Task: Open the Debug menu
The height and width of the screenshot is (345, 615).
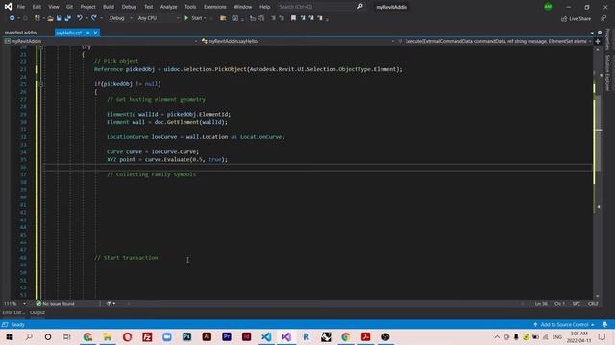Action: click(x=129, y=7)
